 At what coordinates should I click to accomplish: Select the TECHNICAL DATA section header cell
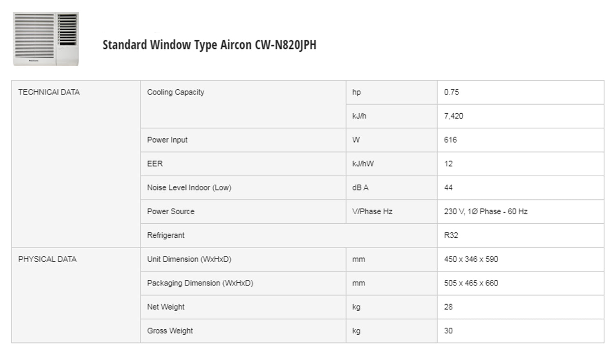coord(49,92)
